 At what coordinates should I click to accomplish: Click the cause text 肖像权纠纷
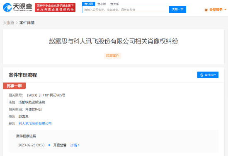tap(34, 109)
